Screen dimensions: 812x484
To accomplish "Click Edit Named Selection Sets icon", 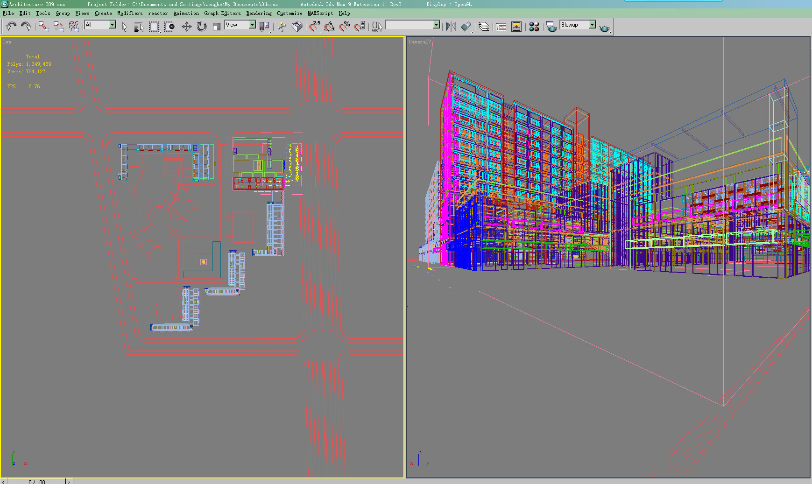I will [377, 27].
